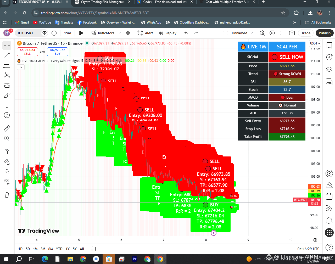The width and height of the screenshot is (335, 264).
Task: Toggle magnet mode for drawings
Action: click(x=7, y=152)
